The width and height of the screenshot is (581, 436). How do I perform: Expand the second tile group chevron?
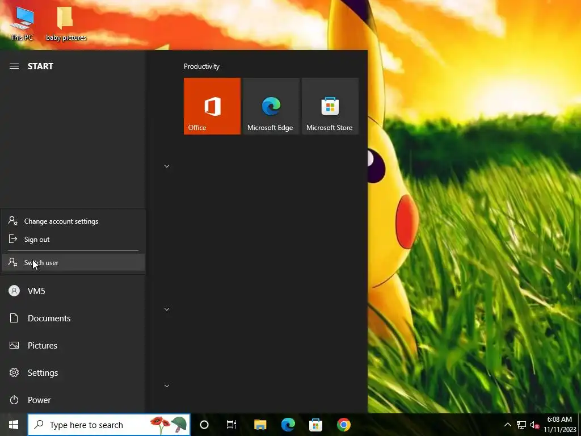(167, 309)
